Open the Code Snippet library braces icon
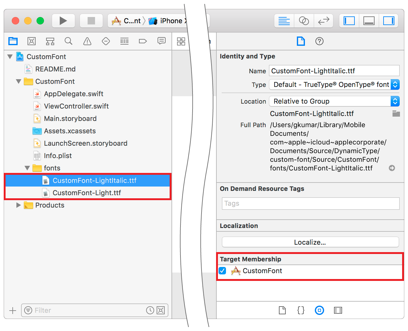 301,310
